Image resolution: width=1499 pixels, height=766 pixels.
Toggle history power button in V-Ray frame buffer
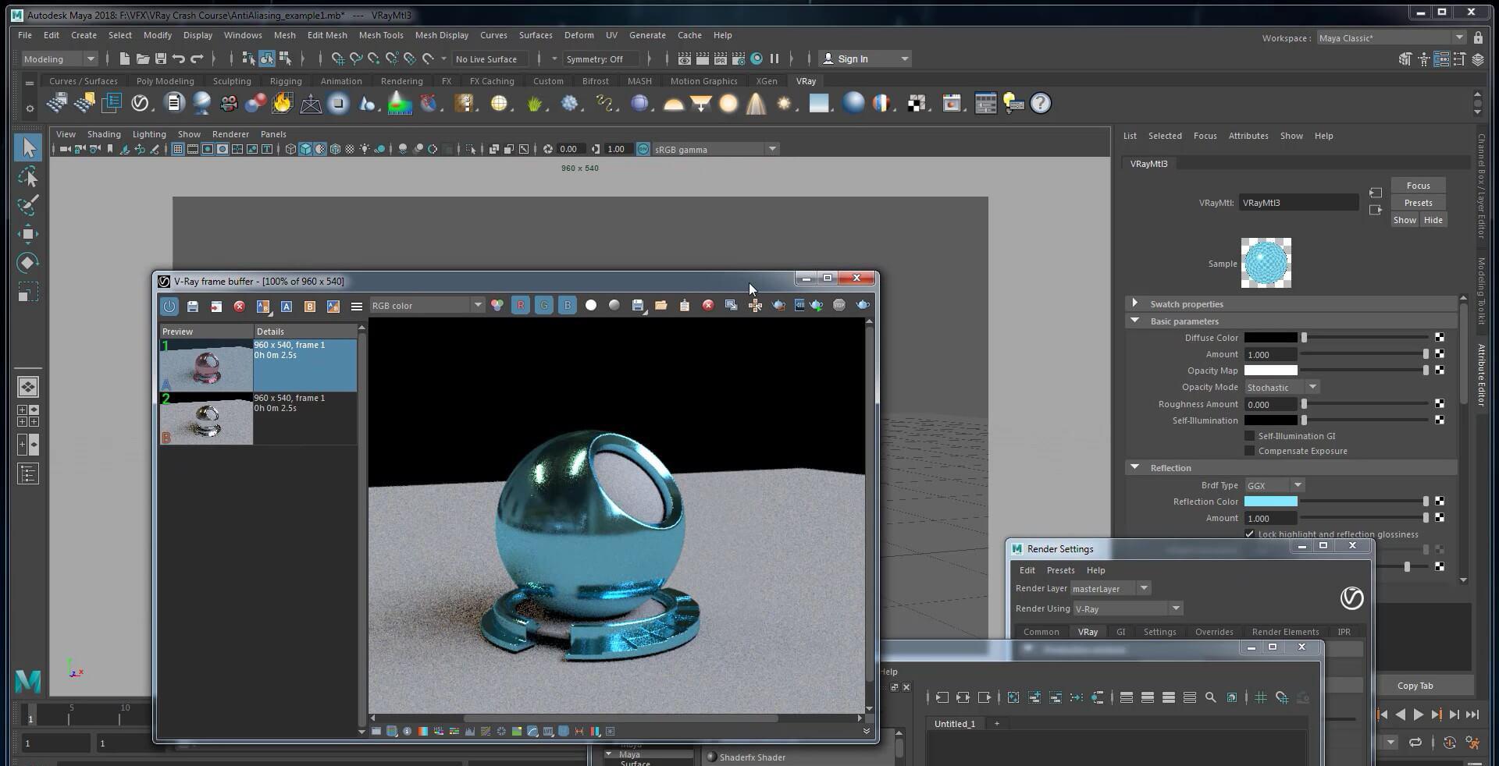(169, 306)
